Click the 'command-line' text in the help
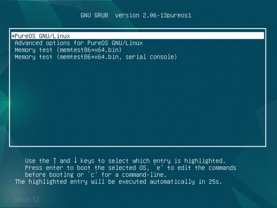This screenshot has width=277, height=208. (x=144, y=175)
